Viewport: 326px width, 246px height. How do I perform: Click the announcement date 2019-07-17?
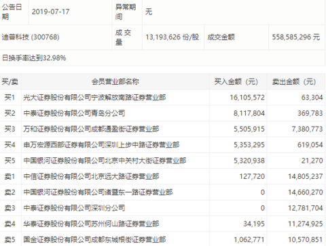(x=50, y=12)
